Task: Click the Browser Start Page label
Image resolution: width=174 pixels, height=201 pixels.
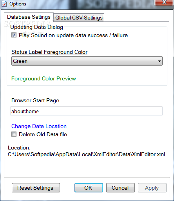Action: tap(35, 100)
